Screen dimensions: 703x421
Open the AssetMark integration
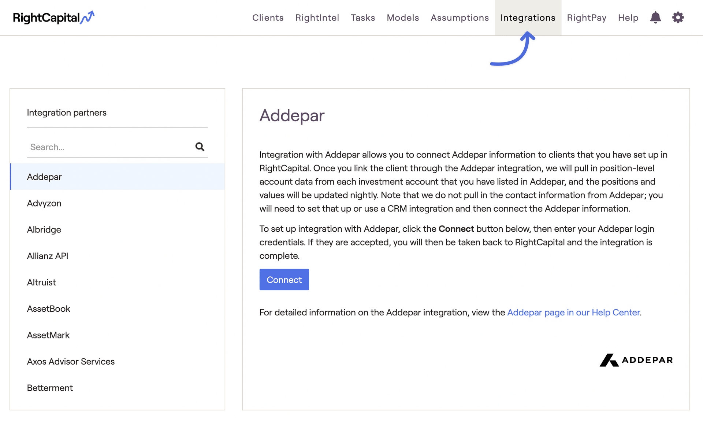(x=118, y=335)
